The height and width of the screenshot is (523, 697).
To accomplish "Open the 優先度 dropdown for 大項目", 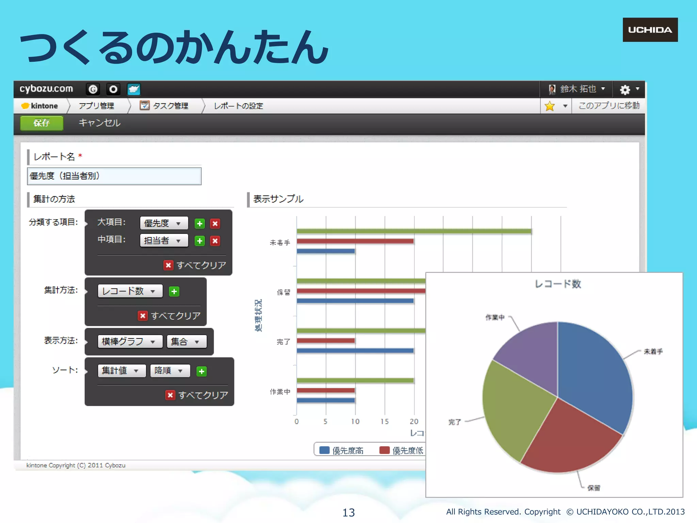I will point(164,223).
